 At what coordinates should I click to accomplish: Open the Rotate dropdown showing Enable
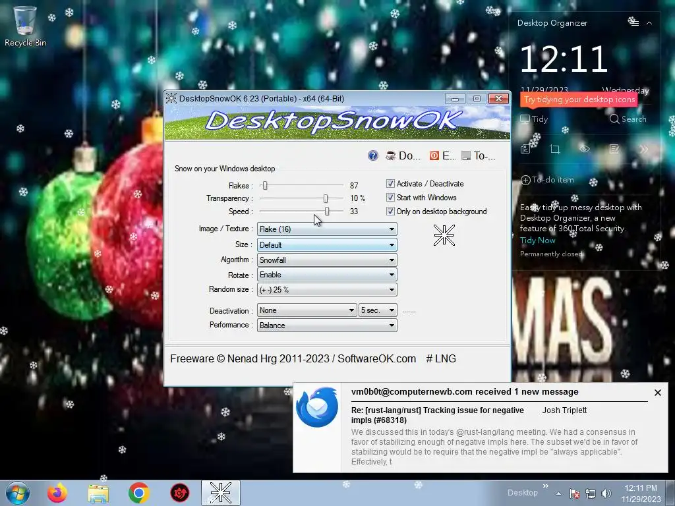[327, 275]
